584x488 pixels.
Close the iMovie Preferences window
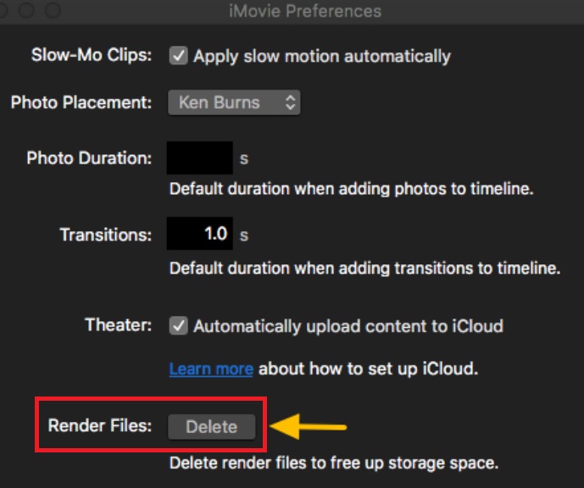(x=2, y=10)
